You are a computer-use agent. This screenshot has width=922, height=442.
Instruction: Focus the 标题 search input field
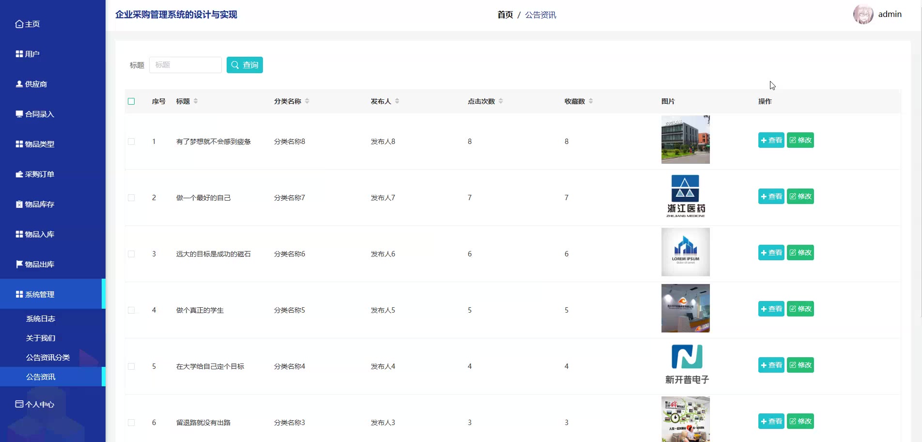(x=185, y=65)
